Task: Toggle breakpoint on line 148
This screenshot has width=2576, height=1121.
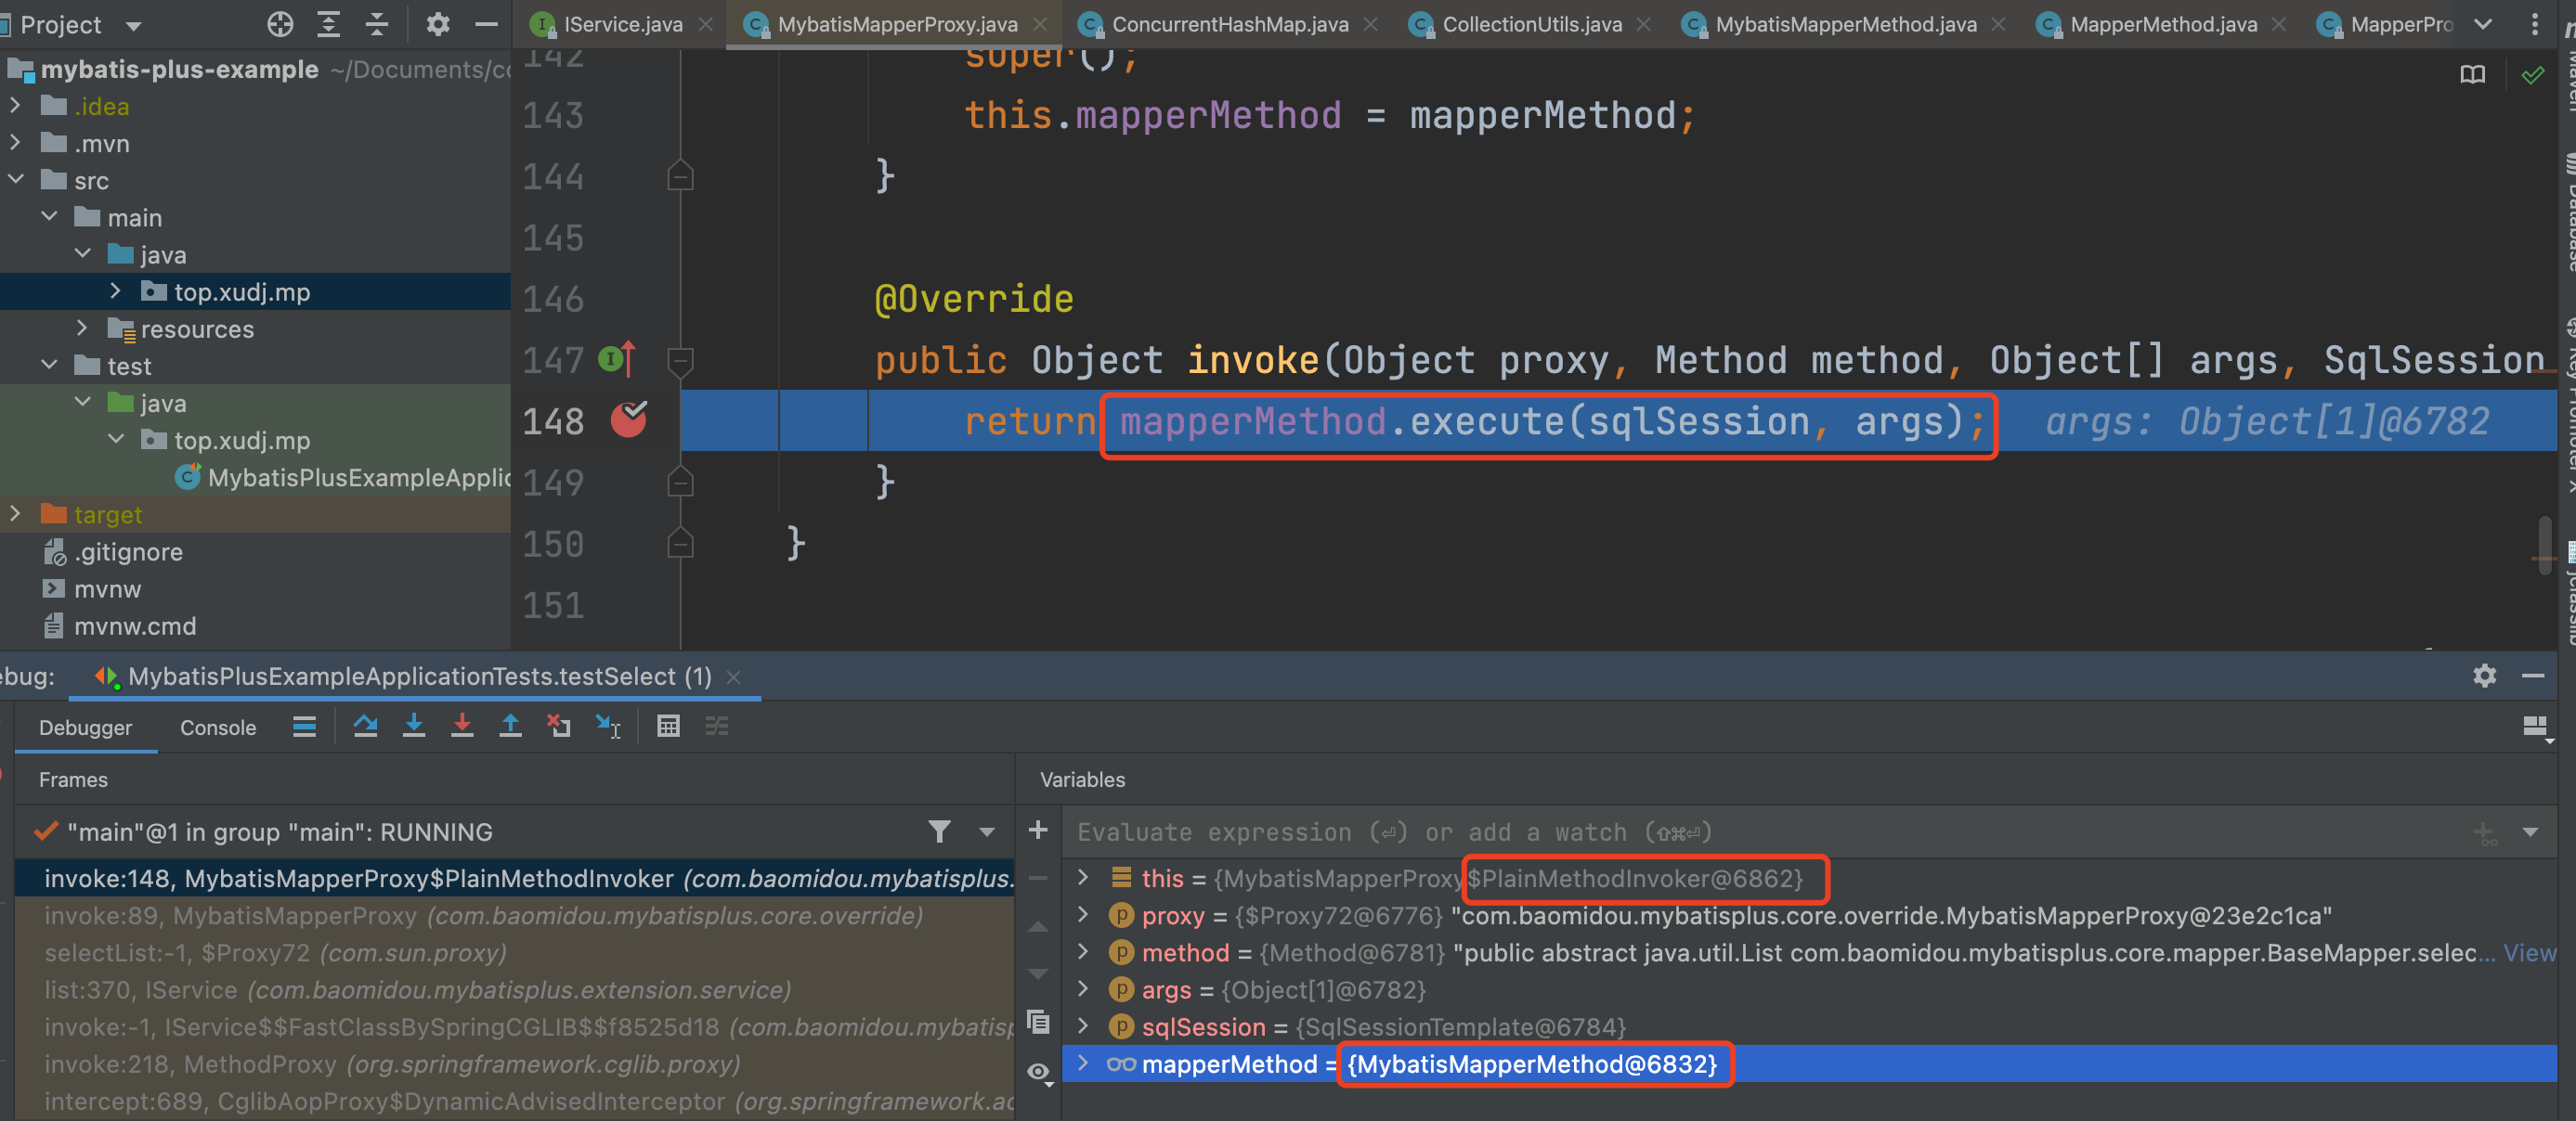Action: pyautogui.click(x=629, y=420)
